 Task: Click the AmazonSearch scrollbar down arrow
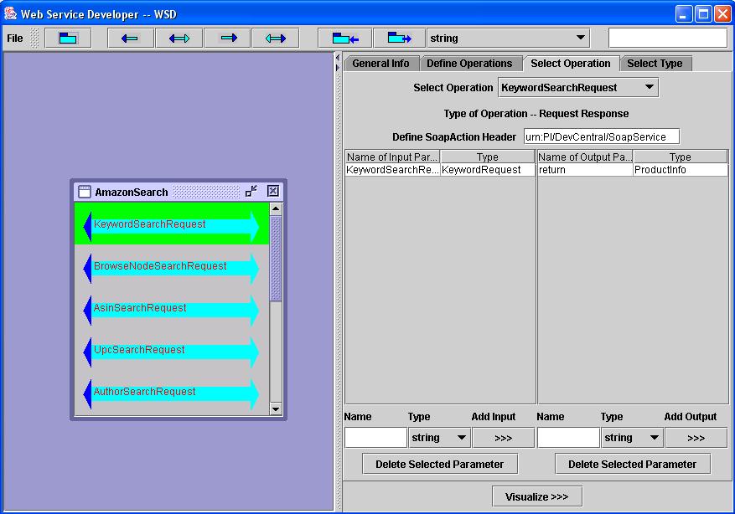276,409
